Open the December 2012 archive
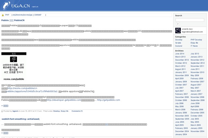The image size is (208, 138). coord(182,60)
